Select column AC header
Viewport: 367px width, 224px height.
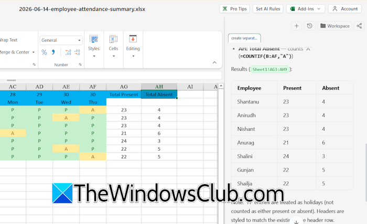(x=13, y=87)
